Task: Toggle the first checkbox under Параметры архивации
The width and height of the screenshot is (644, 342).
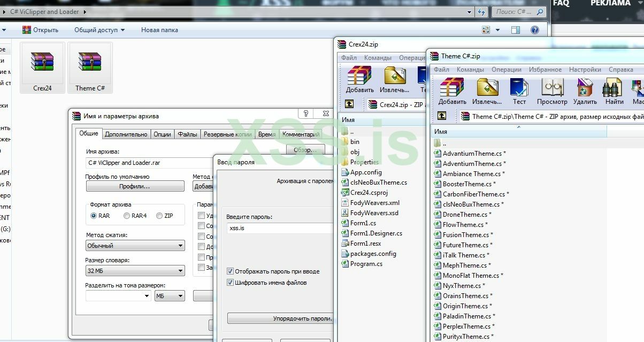Action: 201,216
